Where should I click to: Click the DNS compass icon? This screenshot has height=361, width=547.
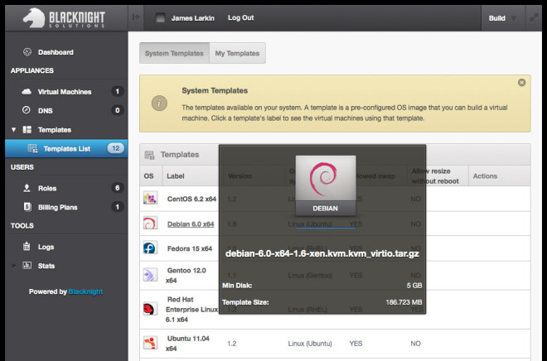tap(27, 110)
